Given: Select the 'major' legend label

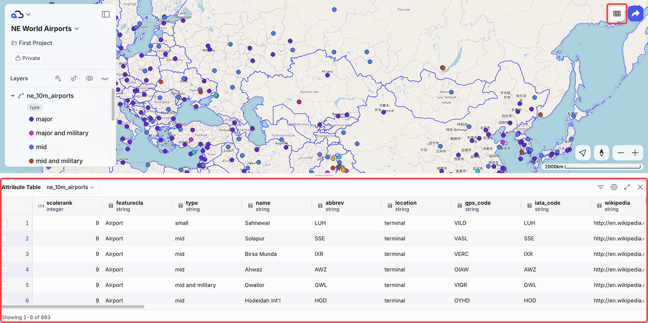Looking at the screenshot, I should pyautogui.click(x=44, y=119).
